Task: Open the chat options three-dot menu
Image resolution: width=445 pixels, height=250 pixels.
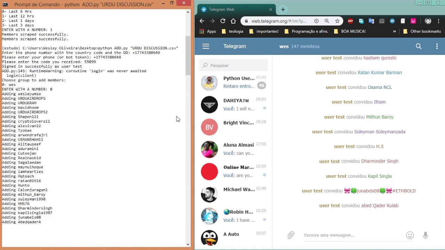Action: click(437, 46)
